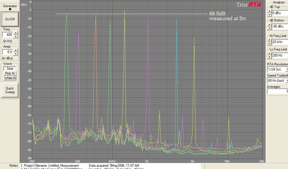The image size is (288, 169).
Task: Lower Hi Freq Limit with down arrow
Action: pos(269,44)
